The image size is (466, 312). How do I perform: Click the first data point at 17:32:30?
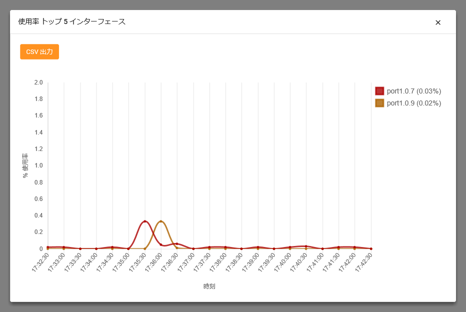point(48,247)
